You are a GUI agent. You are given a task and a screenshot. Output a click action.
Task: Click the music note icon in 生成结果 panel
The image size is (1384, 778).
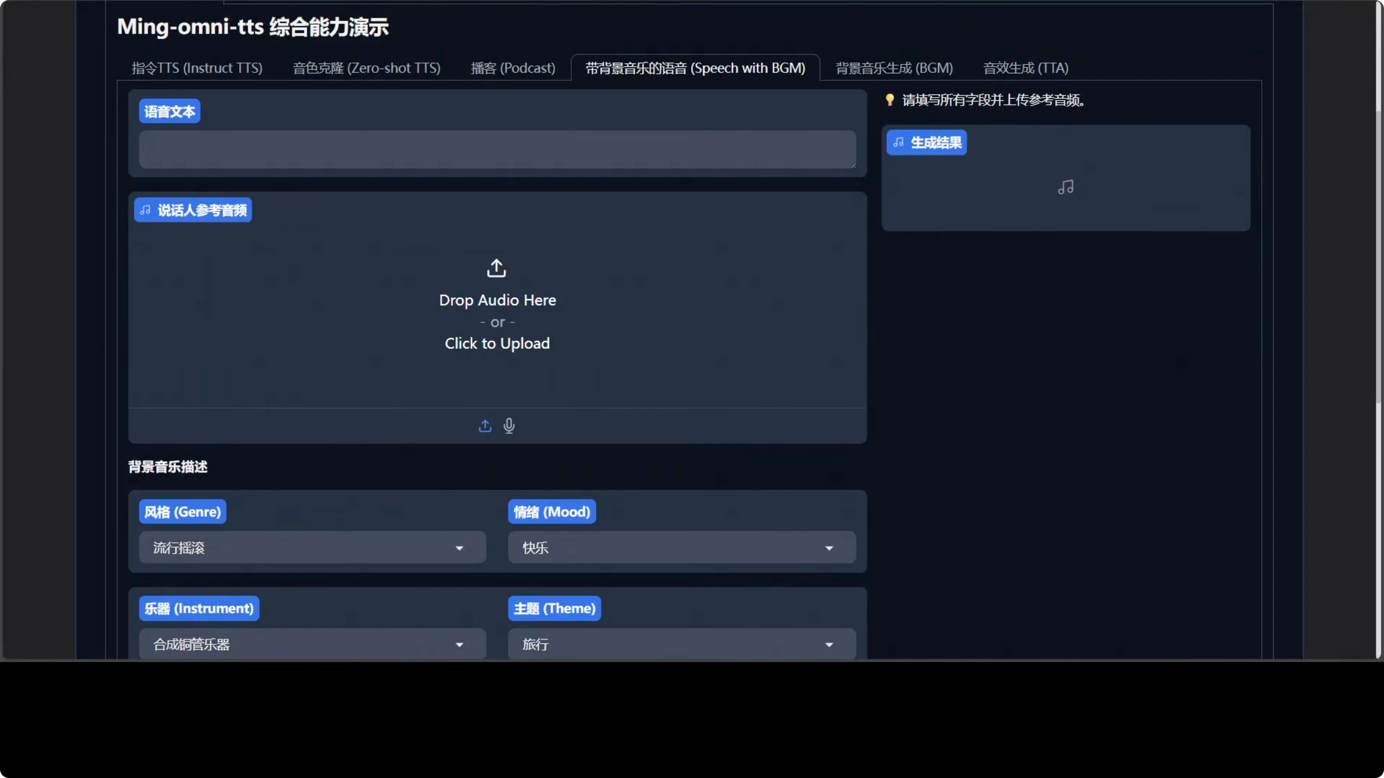(1065, 187)
